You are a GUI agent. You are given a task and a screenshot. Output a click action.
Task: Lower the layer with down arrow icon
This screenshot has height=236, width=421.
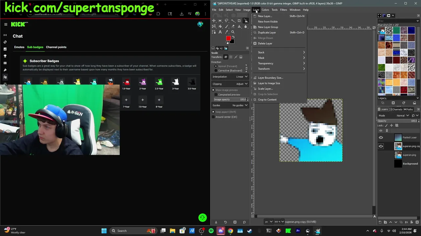point(396,222)
